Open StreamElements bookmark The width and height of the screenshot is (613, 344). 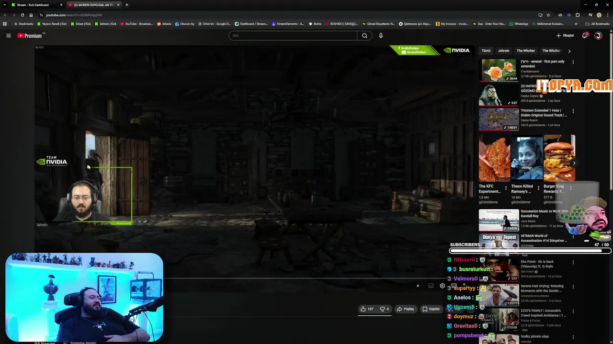pos(288,24)
